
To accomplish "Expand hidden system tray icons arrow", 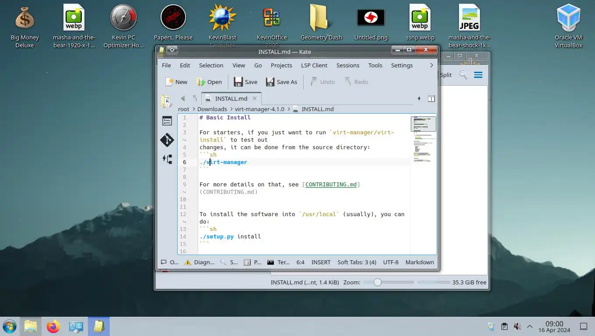I will pos(530,326).
